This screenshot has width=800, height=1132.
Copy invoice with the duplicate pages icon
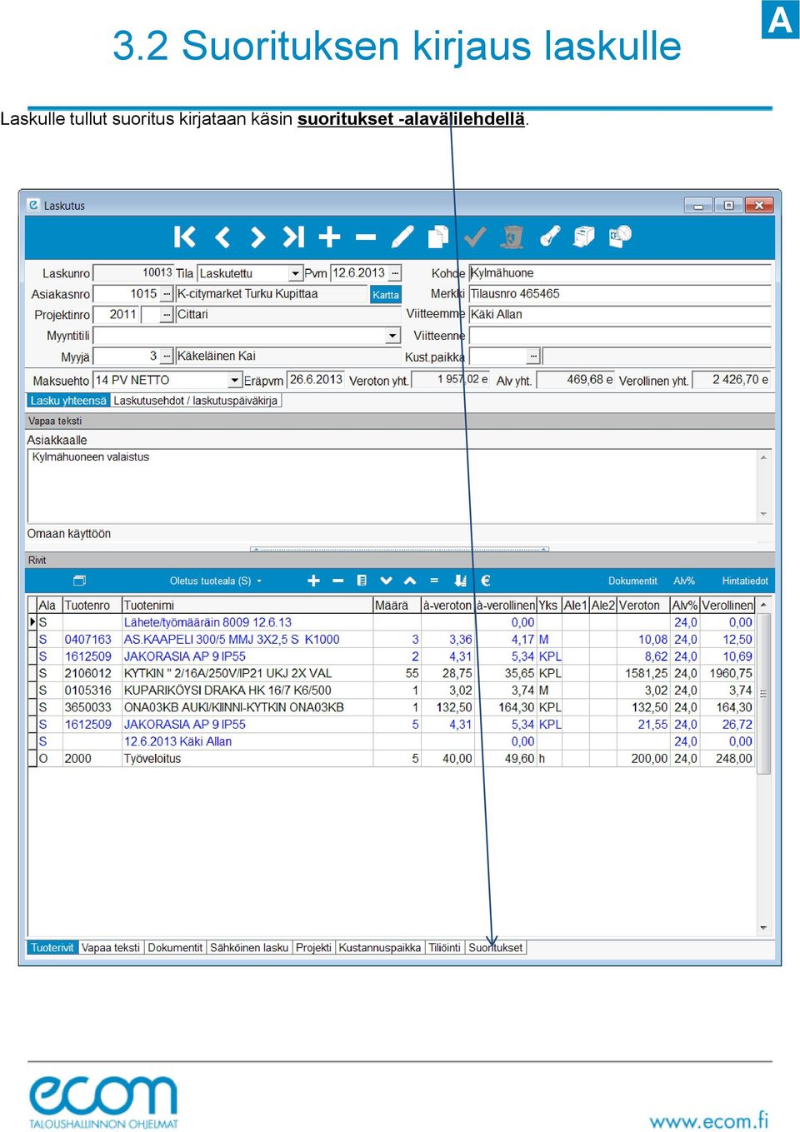(x=438, y=237)
